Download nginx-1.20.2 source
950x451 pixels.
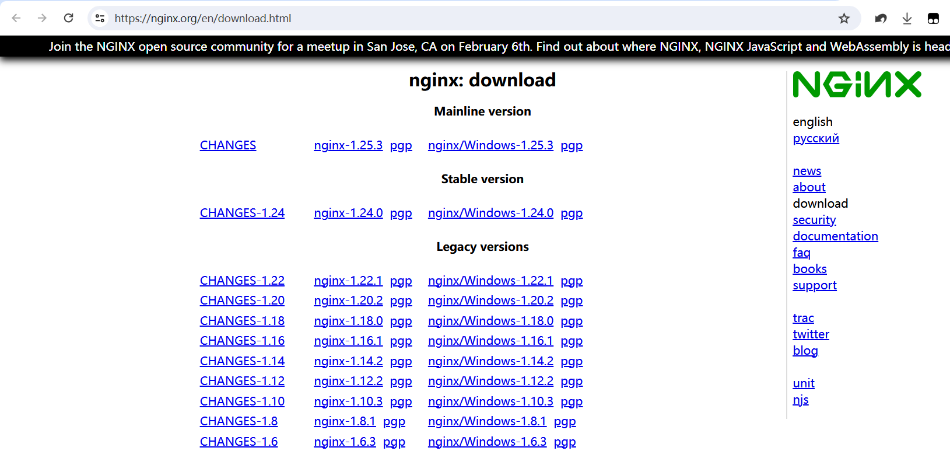(348, 300)
